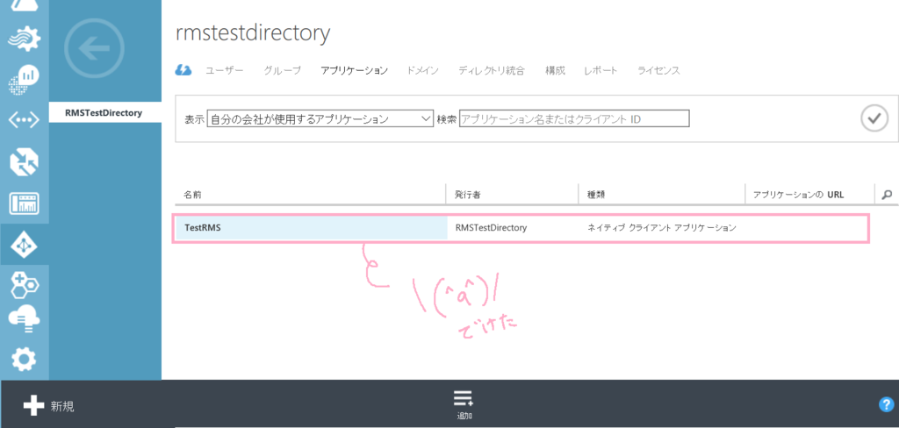The width and height of the screenshot is (899, 428).
Task: Open the settings gear at sidebar bottom
Action: coord(24,359)
